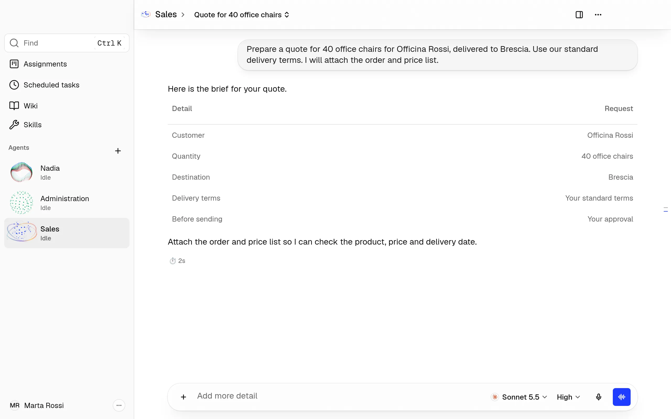
Task: Click the Delivery terms row label
Action: coord(196,198)
